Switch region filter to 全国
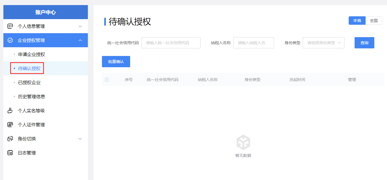The height and width of the screenshot is (180, 387). 373,21
